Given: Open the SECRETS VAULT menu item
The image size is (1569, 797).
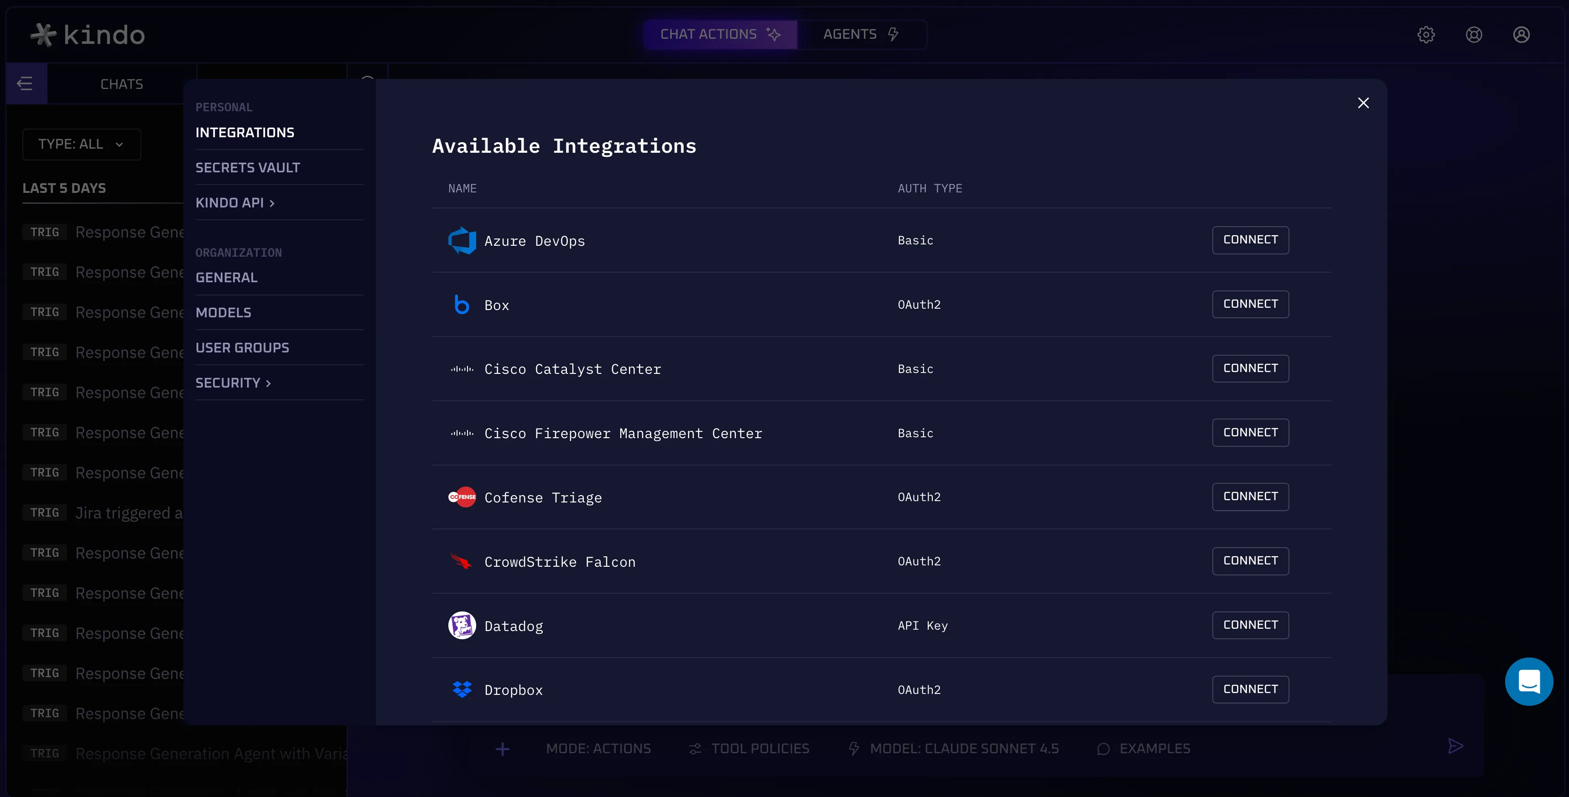Looking at the screenshot, I should tap(247, 167).
